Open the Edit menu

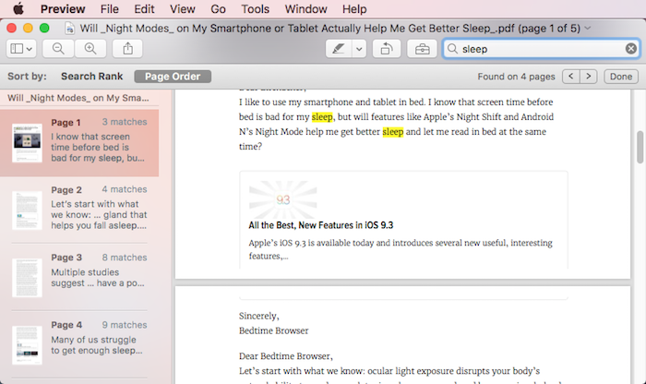(144, 8)
